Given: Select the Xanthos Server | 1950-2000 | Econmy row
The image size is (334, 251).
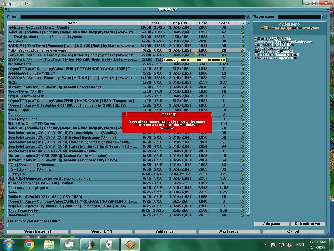Looking at the screenshot, I should point(126,183).
